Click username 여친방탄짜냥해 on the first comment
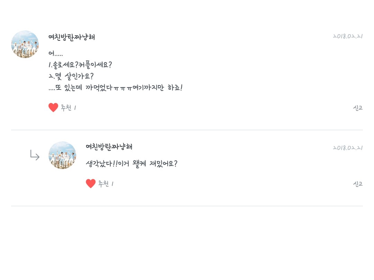 click(72, 37)
